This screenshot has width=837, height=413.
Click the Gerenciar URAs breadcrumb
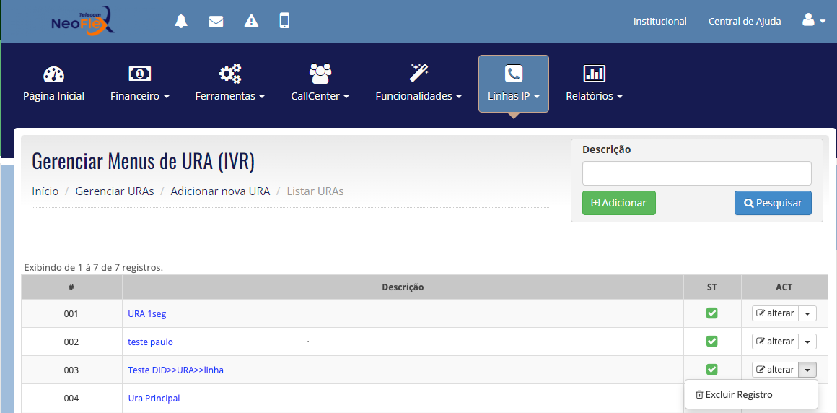coord(115,191)
